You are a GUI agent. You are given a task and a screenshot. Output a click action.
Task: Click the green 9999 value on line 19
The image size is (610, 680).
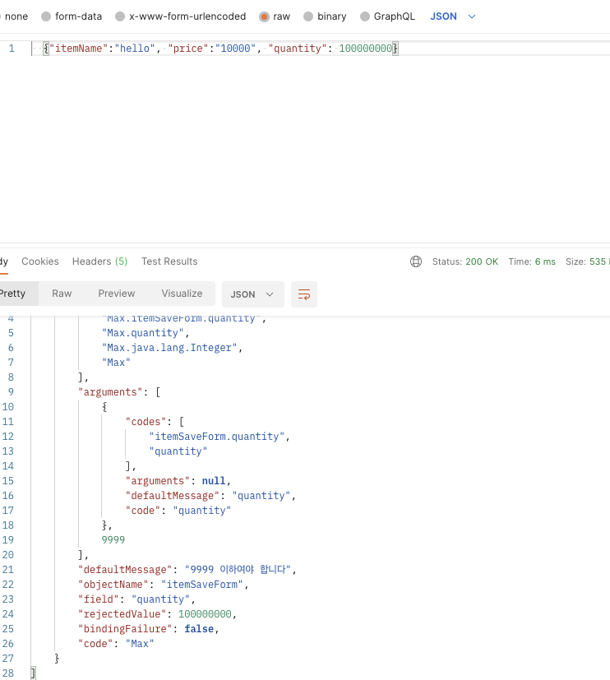(x=113, y=540)
